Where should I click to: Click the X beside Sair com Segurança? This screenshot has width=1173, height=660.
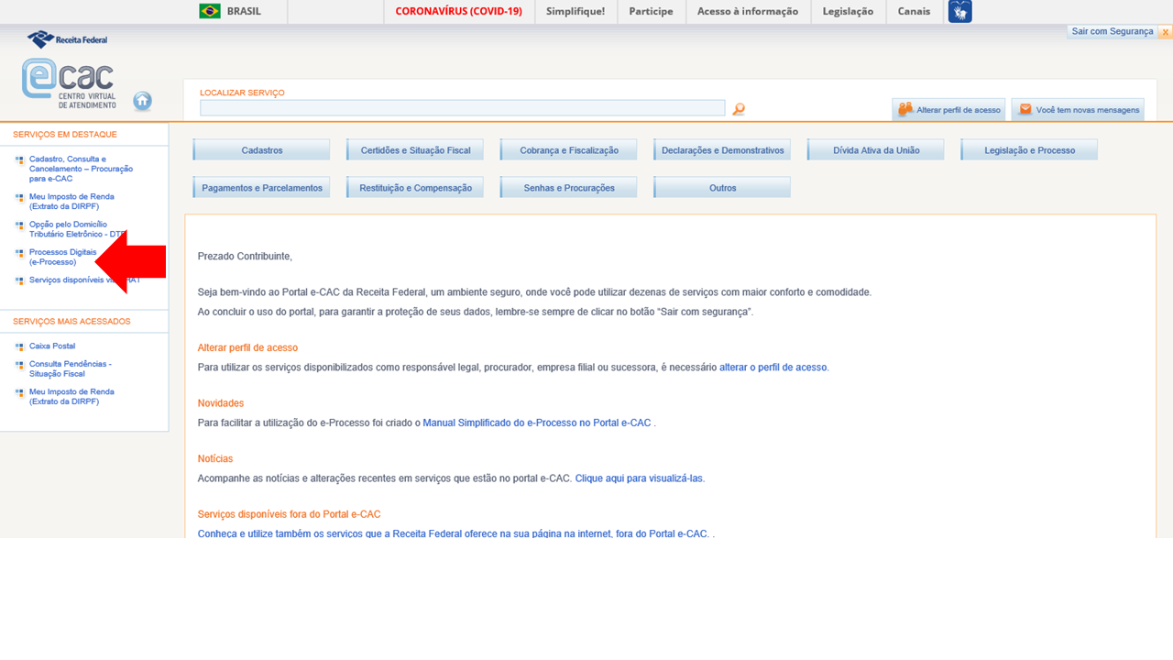[x=1166, y=32]
